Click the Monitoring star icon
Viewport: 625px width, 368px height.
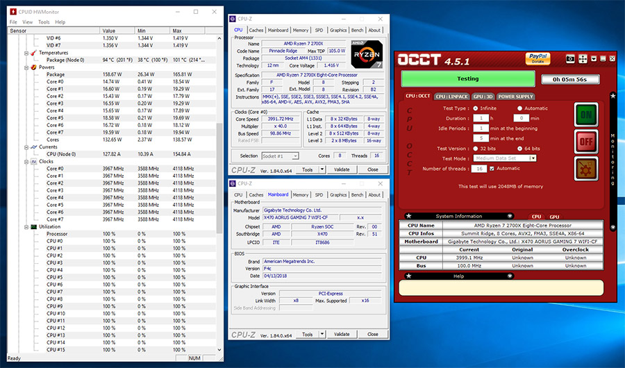coord(612,96)
